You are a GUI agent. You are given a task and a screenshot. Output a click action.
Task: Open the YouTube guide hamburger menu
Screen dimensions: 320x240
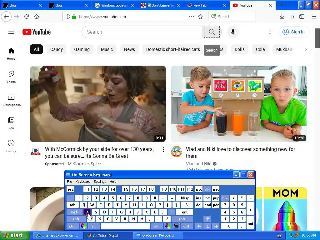coord(11,32)
